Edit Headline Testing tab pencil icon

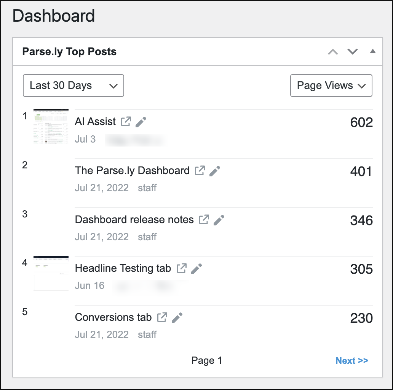[x=196, y=269]
